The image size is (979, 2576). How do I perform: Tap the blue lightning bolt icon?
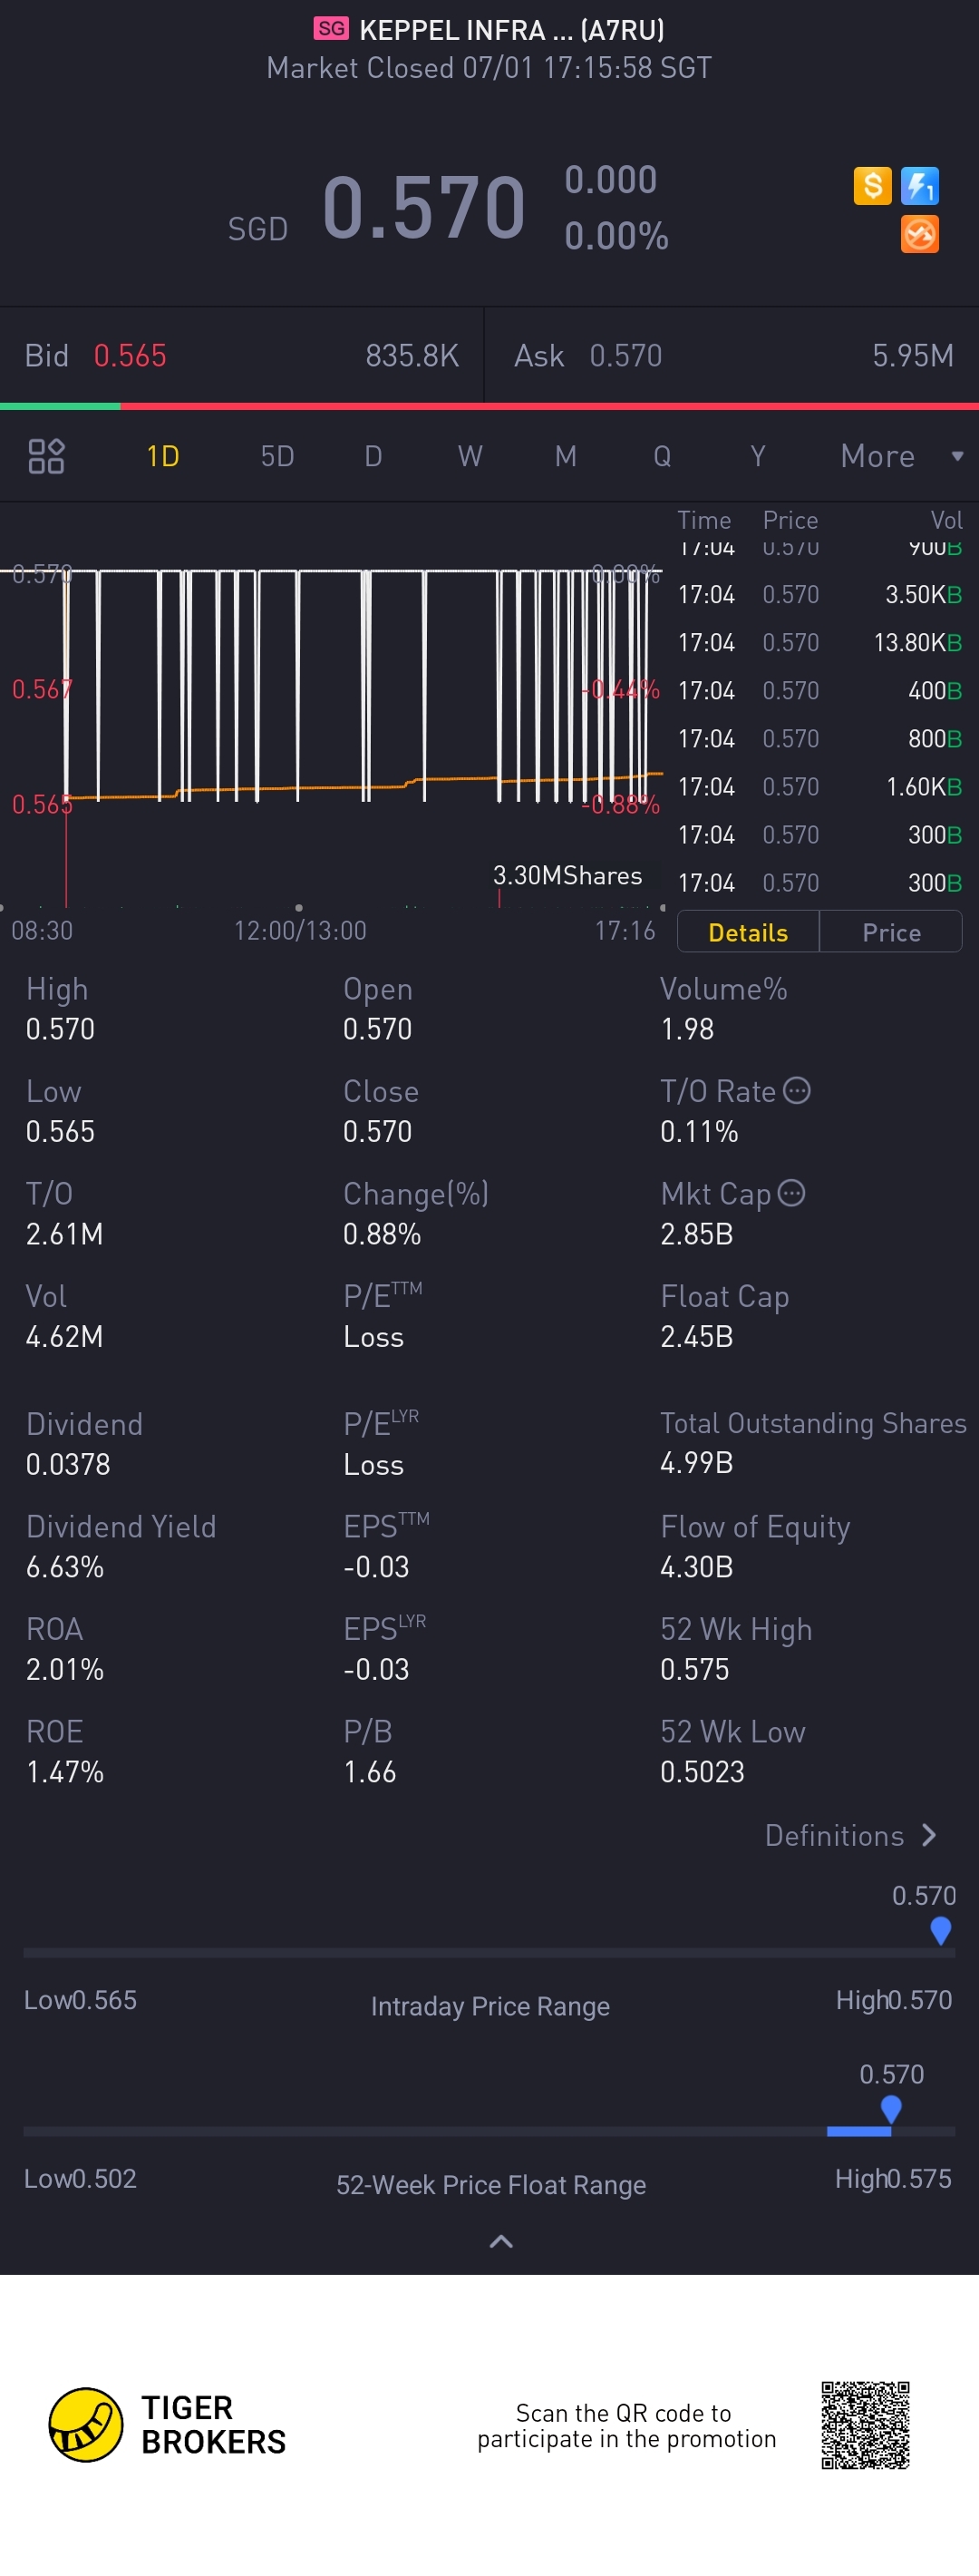(x=919, y=186)
